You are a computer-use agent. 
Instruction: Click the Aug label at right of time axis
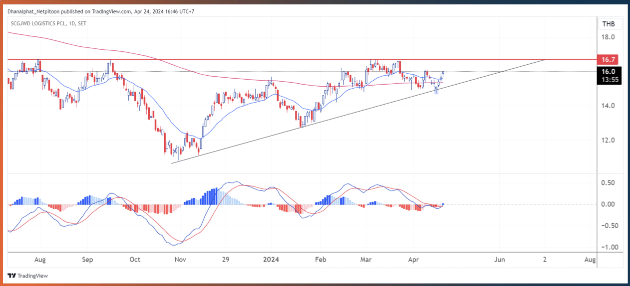tap(590, 260)
